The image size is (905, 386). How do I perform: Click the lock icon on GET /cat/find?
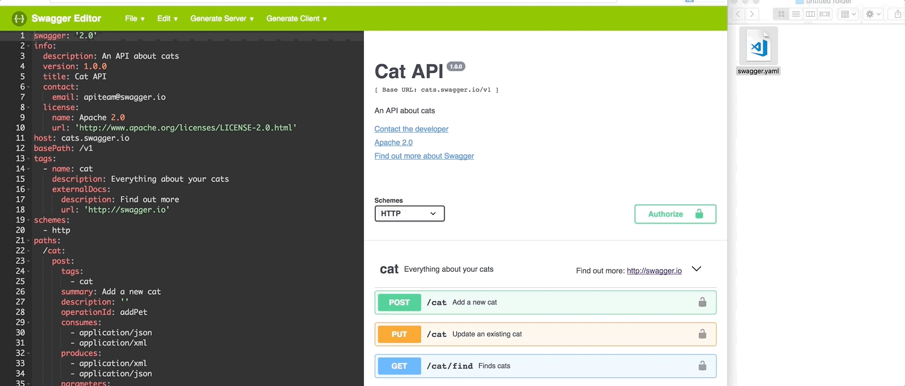point(702,366)
